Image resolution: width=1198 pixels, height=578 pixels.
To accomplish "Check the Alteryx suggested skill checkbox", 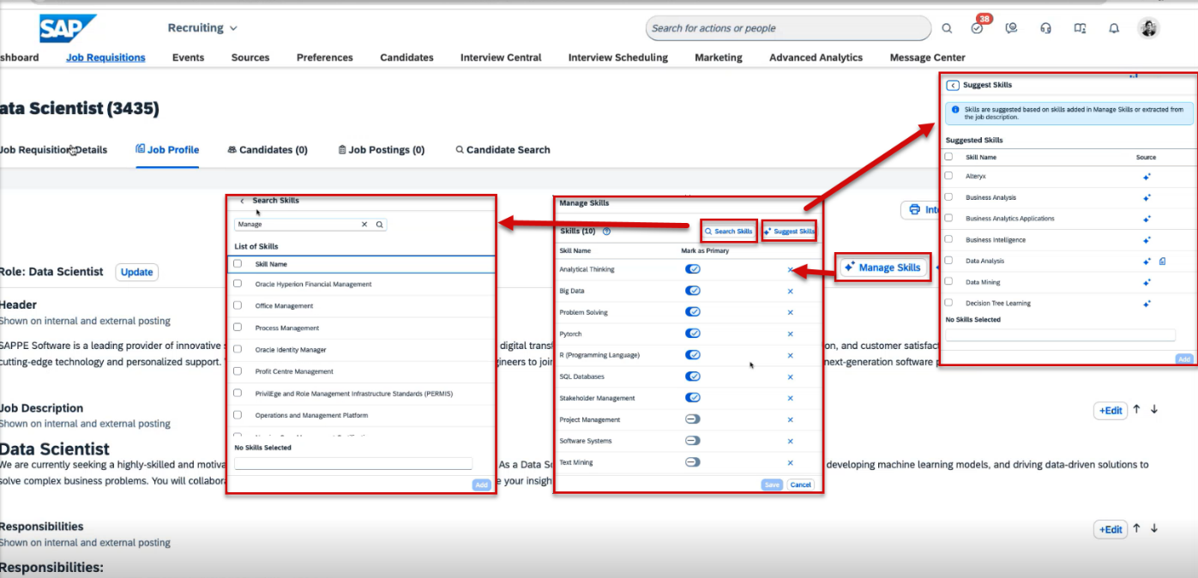I will (948, 176).
